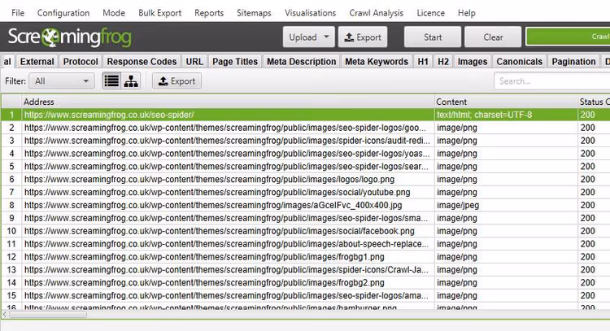Switch to the URL tab
Viewport: 610px width, 331px height.
194,62
